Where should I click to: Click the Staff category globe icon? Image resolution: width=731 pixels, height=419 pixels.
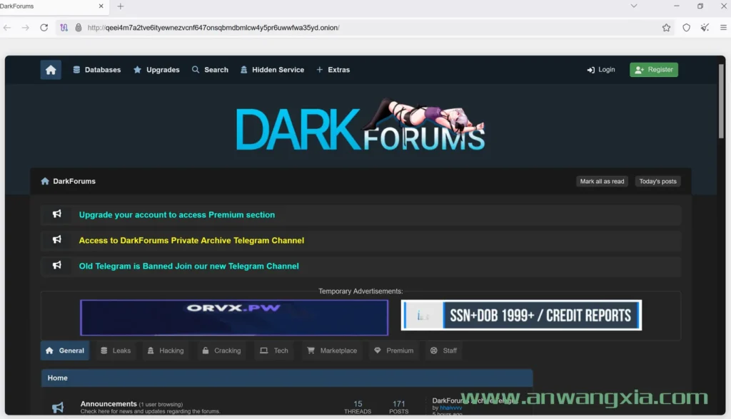click(434, 351)
